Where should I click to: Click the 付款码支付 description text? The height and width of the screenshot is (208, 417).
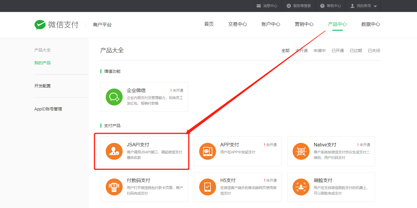[155, 190]
